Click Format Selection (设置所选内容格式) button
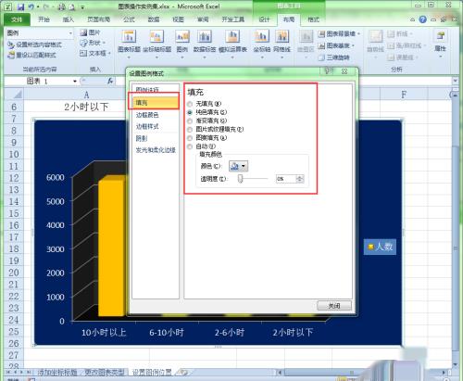The image size is (463, 381). [34, 44]
